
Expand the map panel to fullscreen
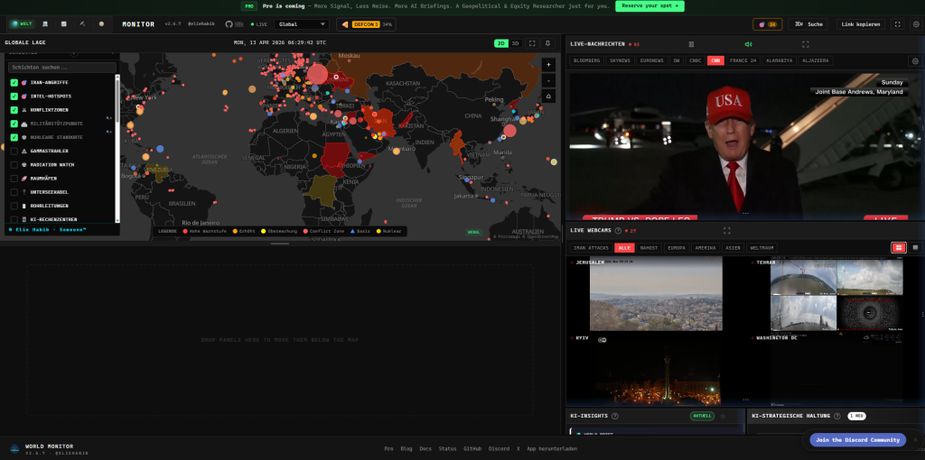click(x=532, y=43)
